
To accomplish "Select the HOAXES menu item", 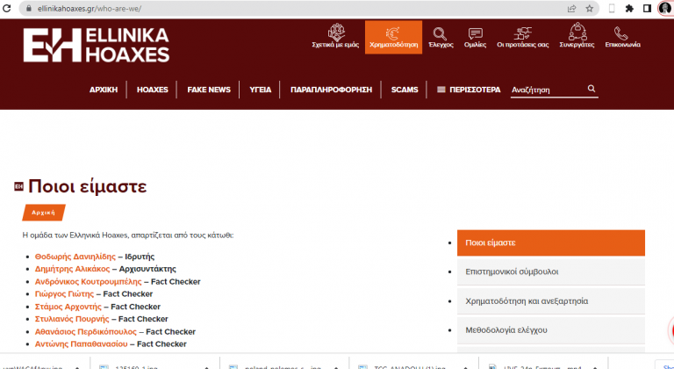I will pyautogui.click(x=152, y=90).
